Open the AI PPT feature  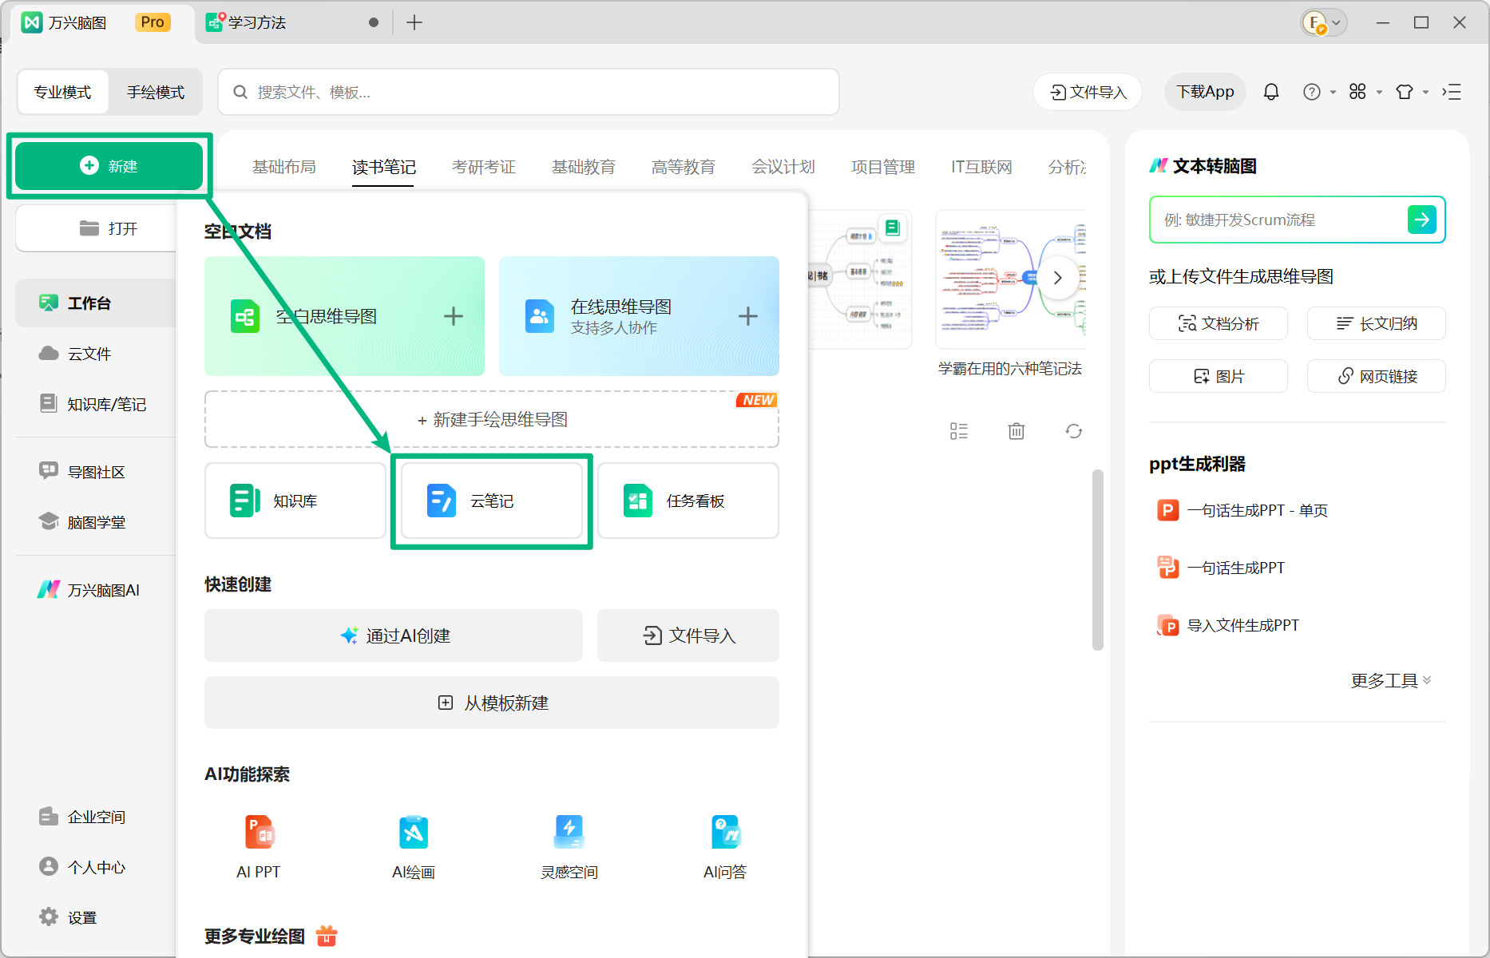coord(259,847)
